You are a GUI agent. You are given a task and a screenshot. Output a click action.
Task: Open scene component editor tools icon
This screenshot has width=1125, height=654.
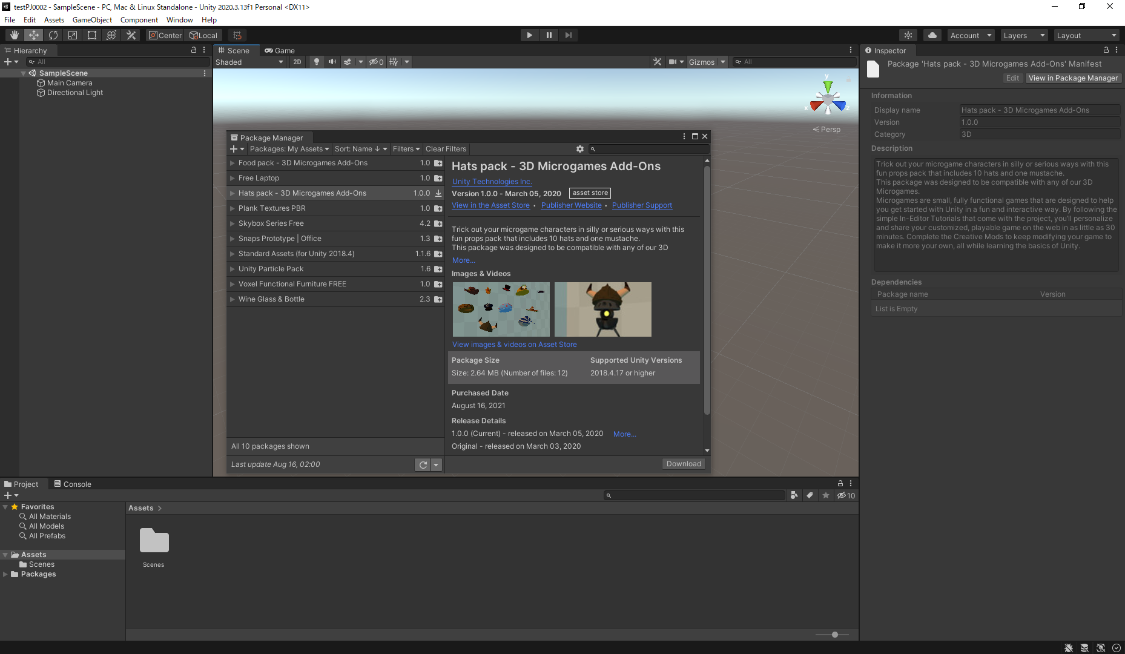(657, 62)
